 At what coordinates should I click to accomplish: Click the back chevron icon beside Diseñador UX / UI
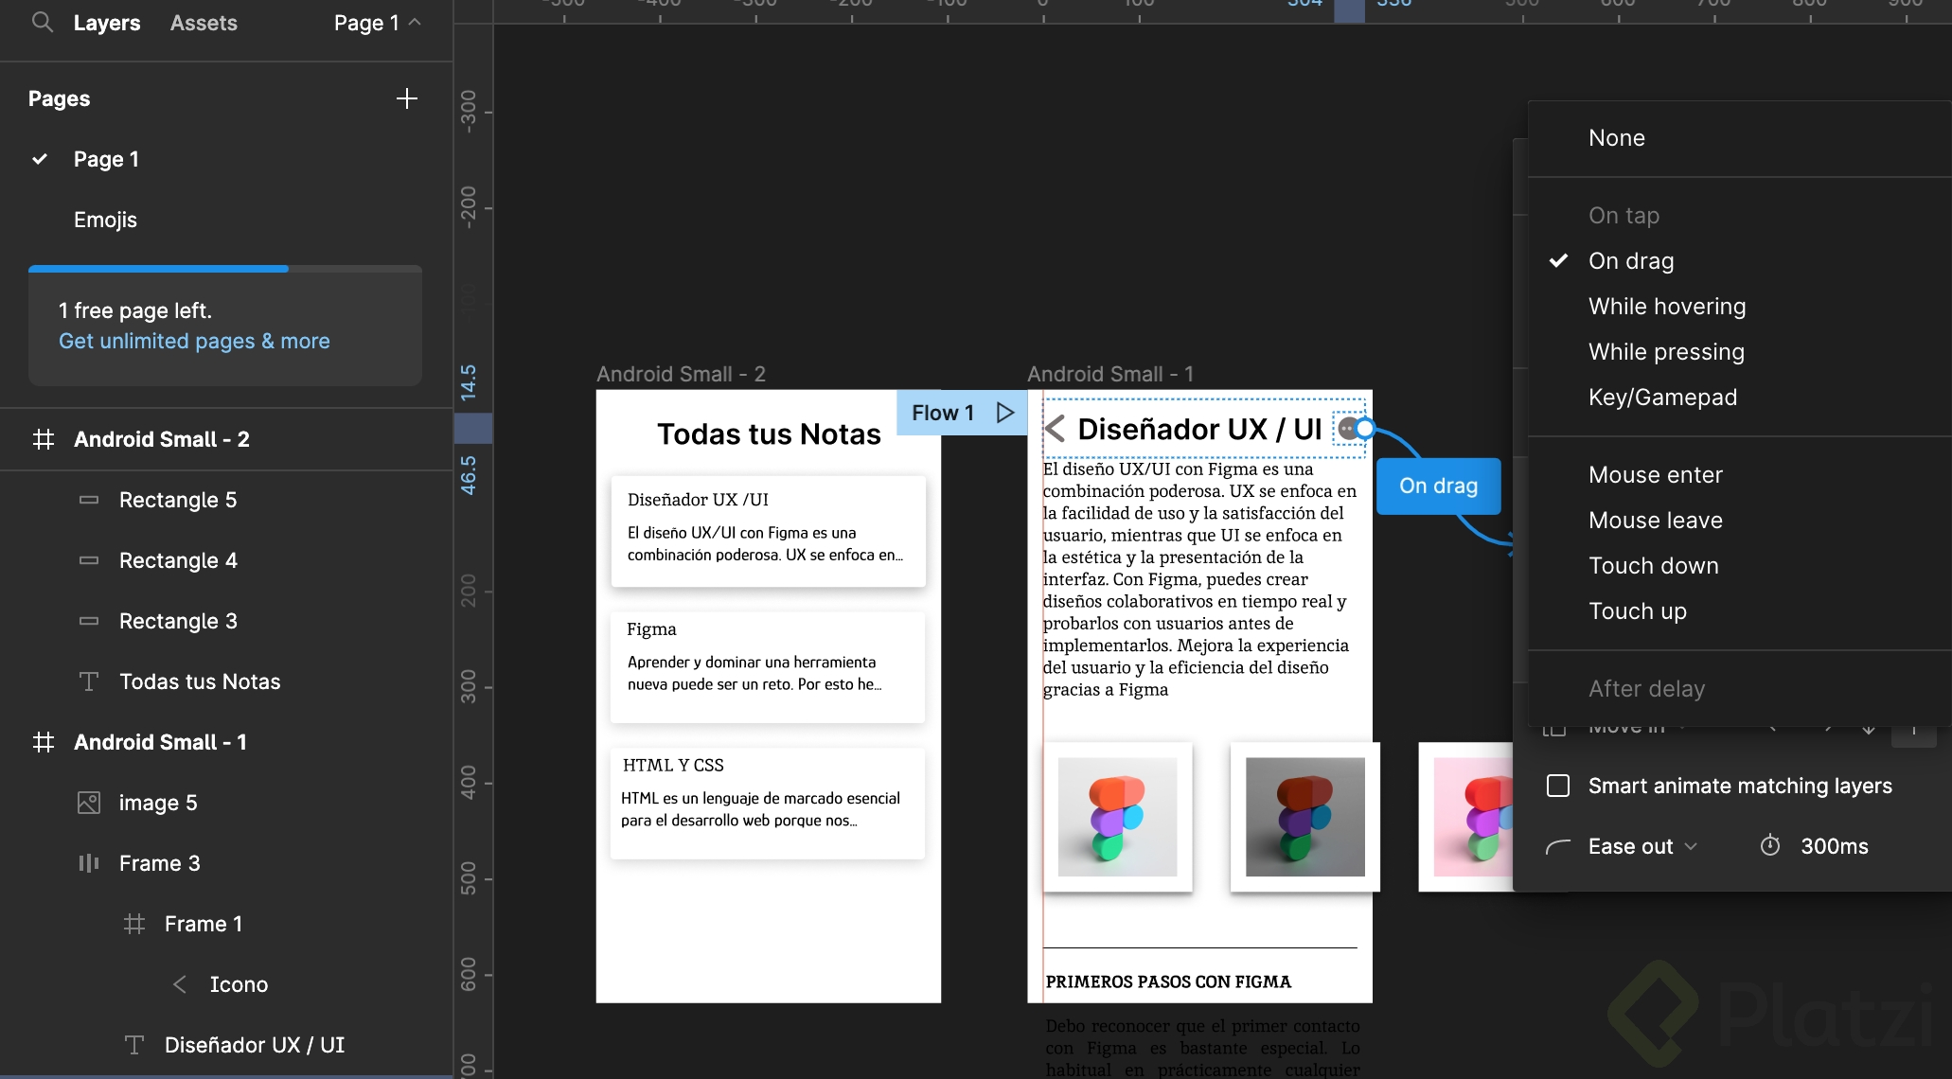click(x=1056, y=429)
